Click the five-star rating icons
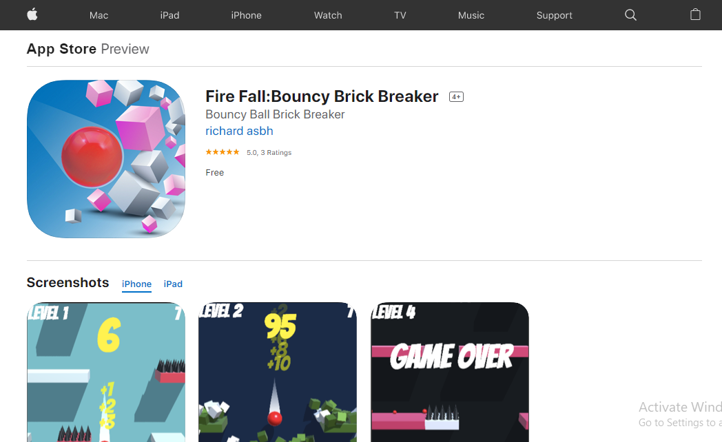This screenshot has height=442, width=722. point(223,152)
